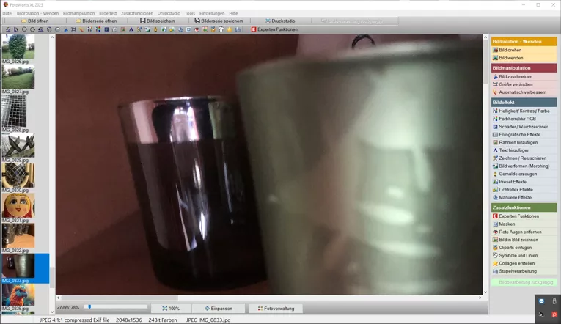Viewport: 561px width, 324px height.
Task: Toggle the Bildmanipulation section header
Action: 524,68
